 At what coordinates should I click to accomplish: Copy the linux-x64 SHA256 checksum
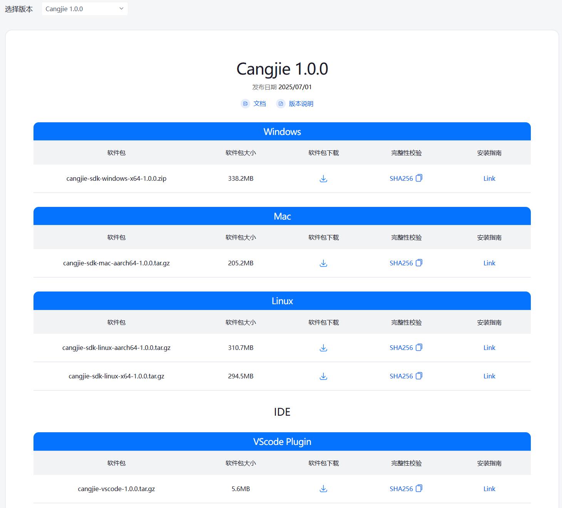click(x=419, y=376)
